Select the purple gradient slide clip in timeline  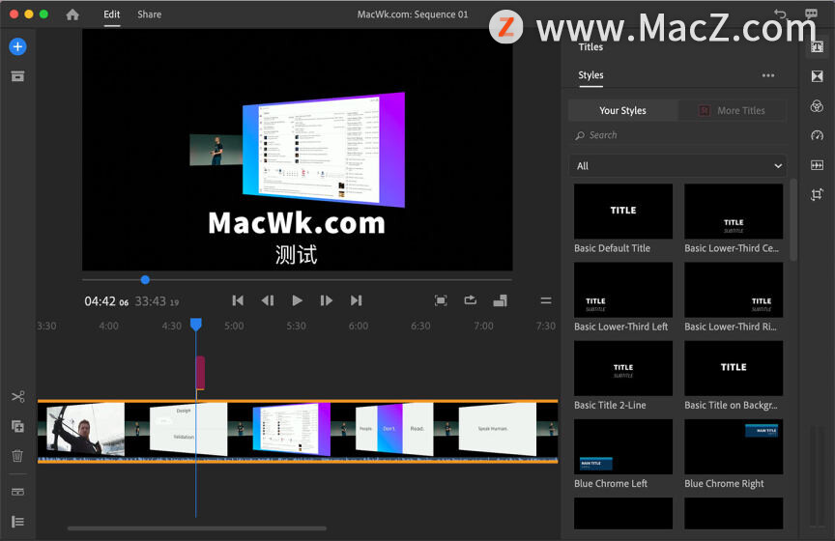291,429
